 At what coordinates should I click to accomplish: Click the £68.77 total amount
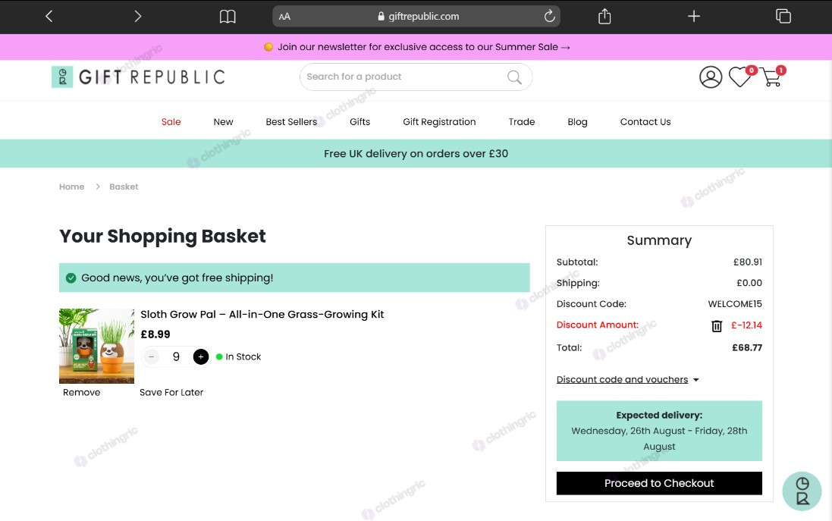point(747,348)
